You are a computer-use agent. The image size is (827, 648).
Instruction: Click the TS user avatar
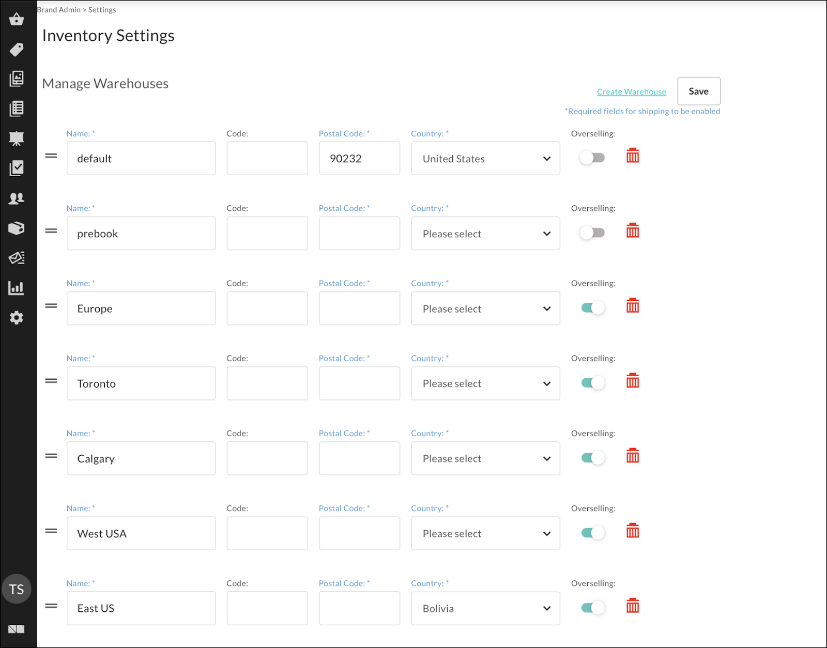pyautogui.click(x=17, y=589)
